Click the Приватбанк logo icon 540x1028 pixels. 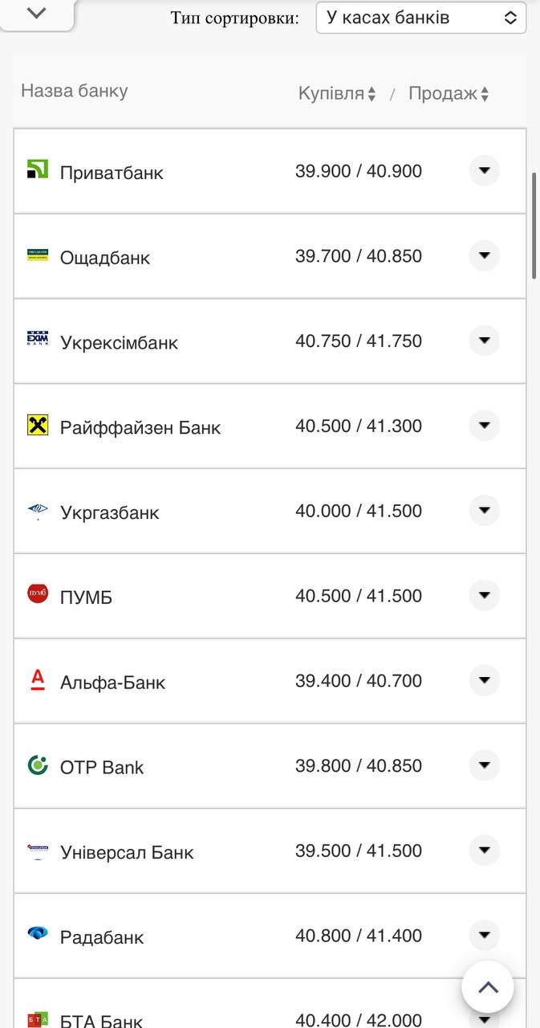pos(38,169)
